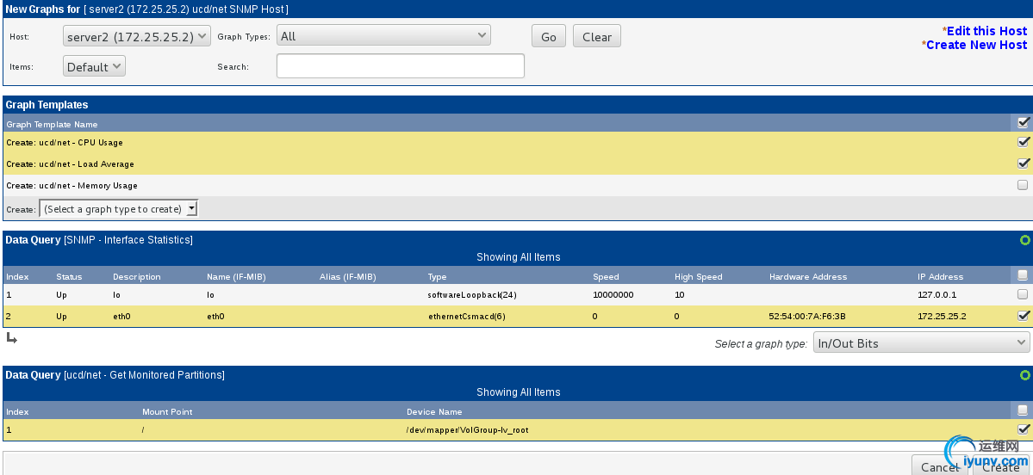Image resolution: width=1033 pixels, height=475 pixels.
Task: Open the Create New Host link
Action: coord(976,45)
